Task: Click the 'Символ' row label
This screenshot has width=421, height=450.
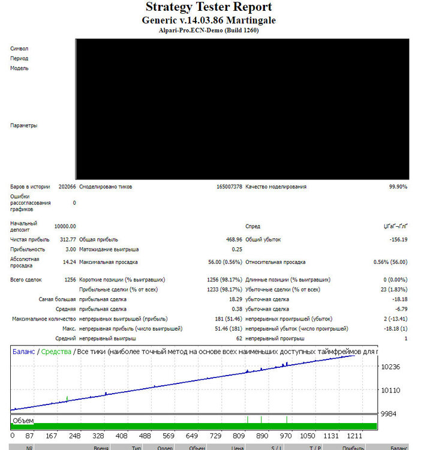Action: (x=19, y=49)
